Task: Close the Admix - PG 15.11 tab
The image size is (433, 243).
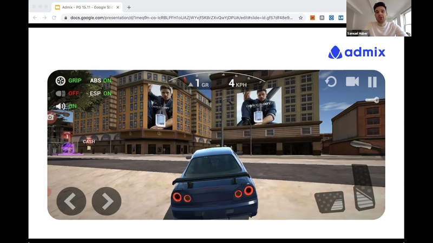Action: [x=117, y=8]
